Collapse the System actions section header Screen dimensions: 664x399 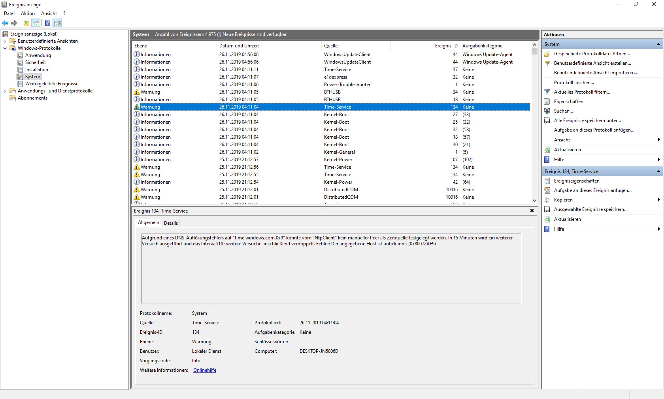pos(658,44)
